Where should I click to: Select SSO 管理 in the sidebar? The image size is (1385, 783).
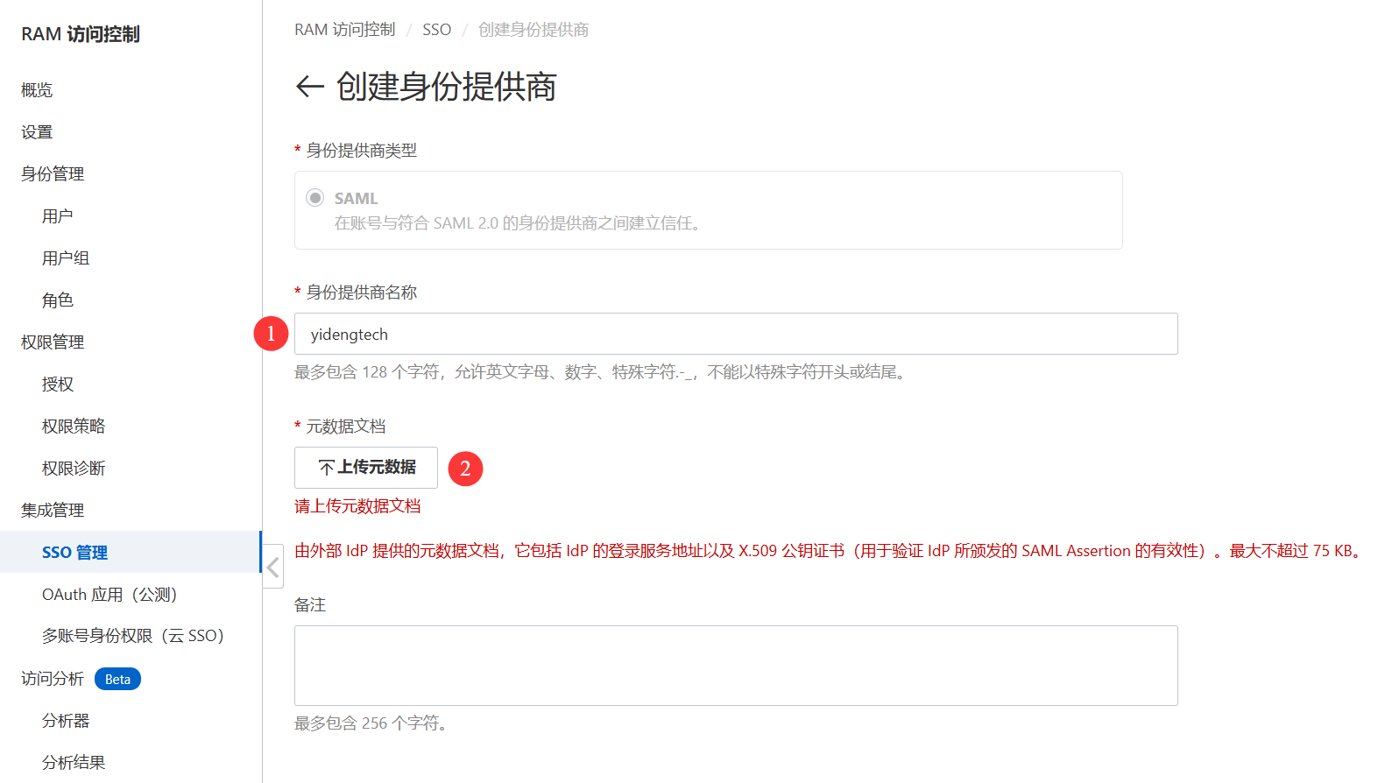[x=74, y=553]
